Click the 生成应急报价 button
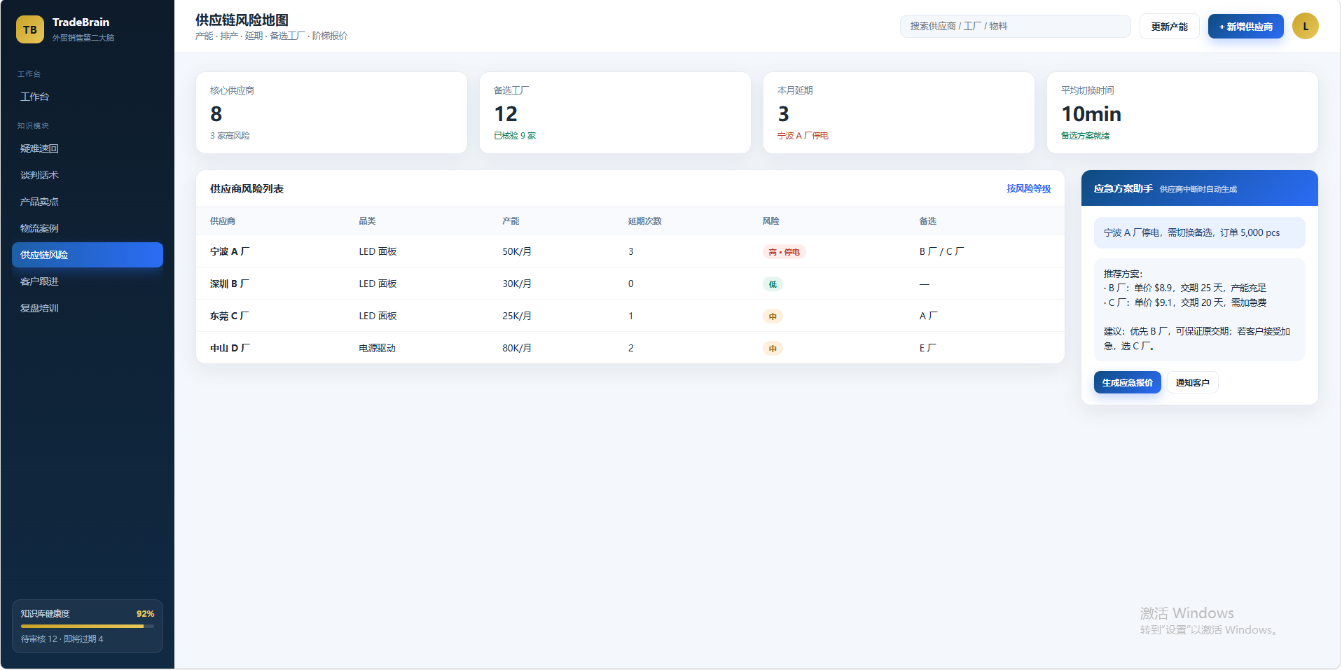1342x670 pixels. pyautogui.click(x=1127, y=382)
